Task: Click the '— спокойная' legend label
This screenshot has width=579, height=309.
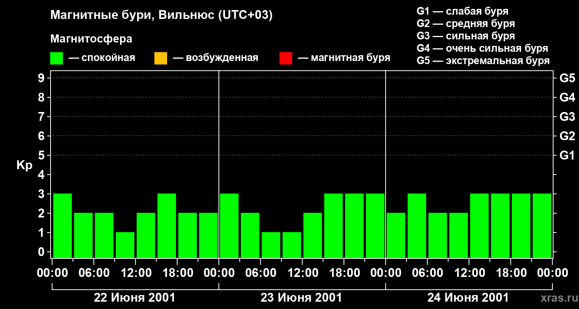Action: point(102,58)
